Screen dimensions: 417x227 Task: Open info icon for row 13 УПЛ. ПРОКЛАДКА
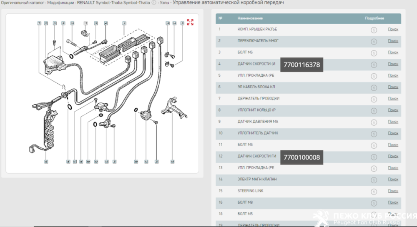click(x=374, y=169)
